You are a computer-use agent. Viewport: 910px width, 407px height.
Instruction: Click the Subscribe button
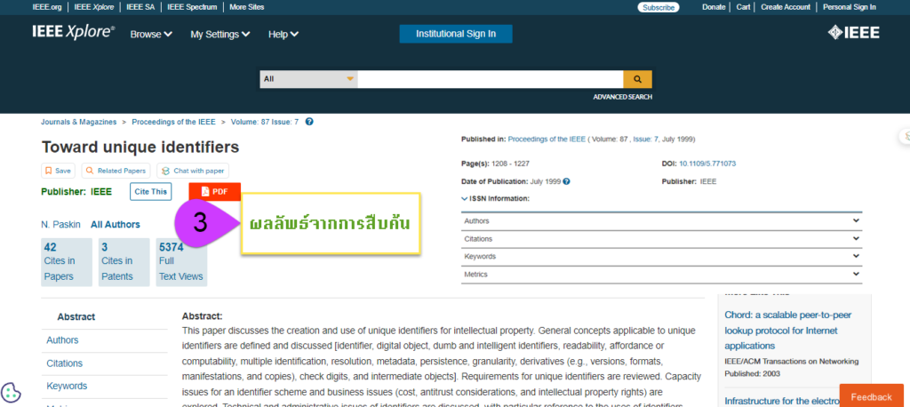pos(659,7)
